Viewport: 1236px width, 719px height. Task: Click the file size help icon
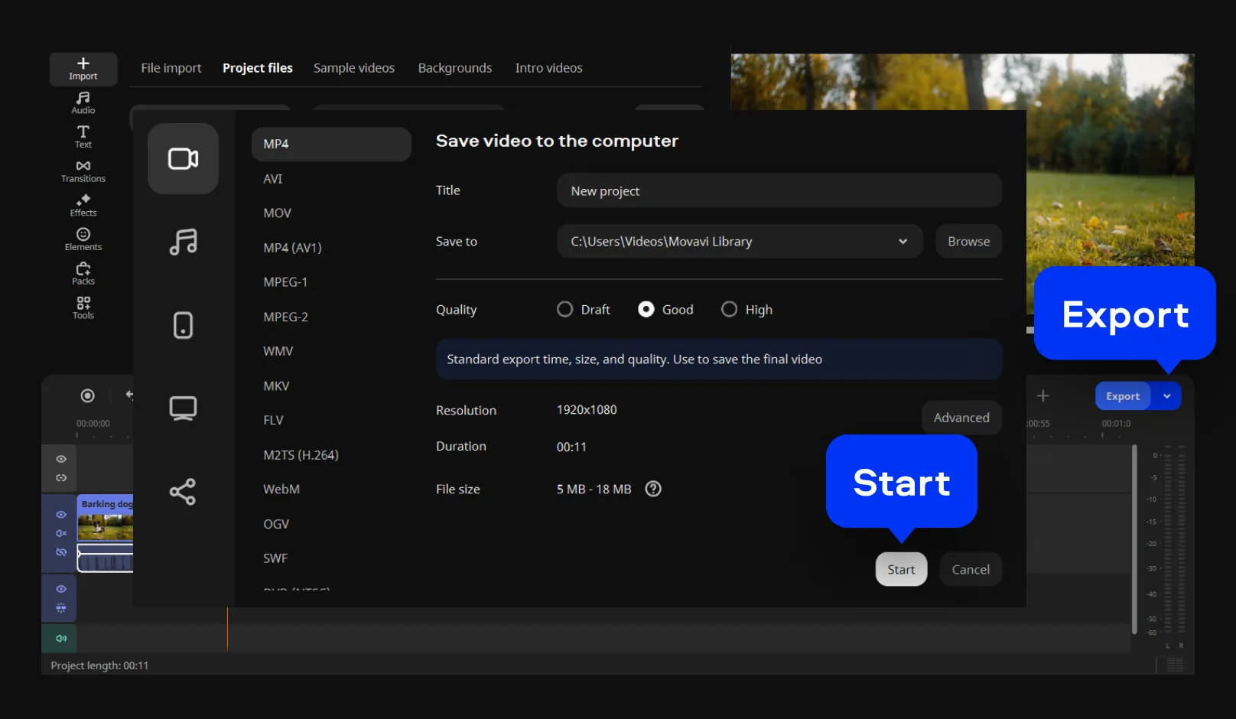(653, 489)
